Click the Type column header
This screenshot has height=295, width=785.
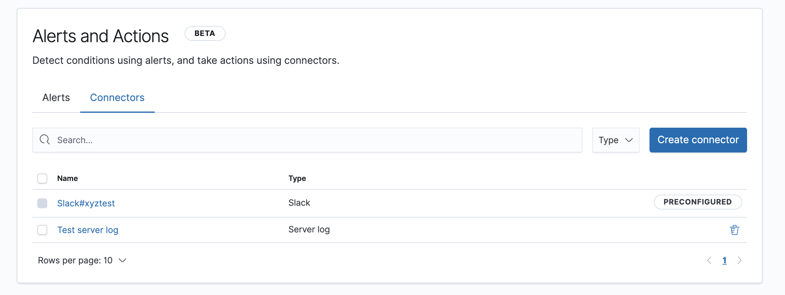(297, 178)
